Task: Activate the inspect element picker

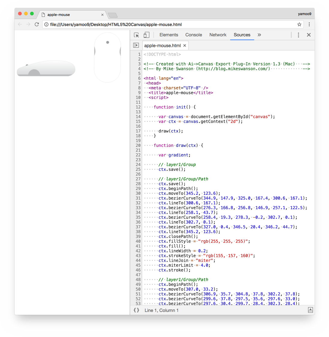Action: coord(136,35)
